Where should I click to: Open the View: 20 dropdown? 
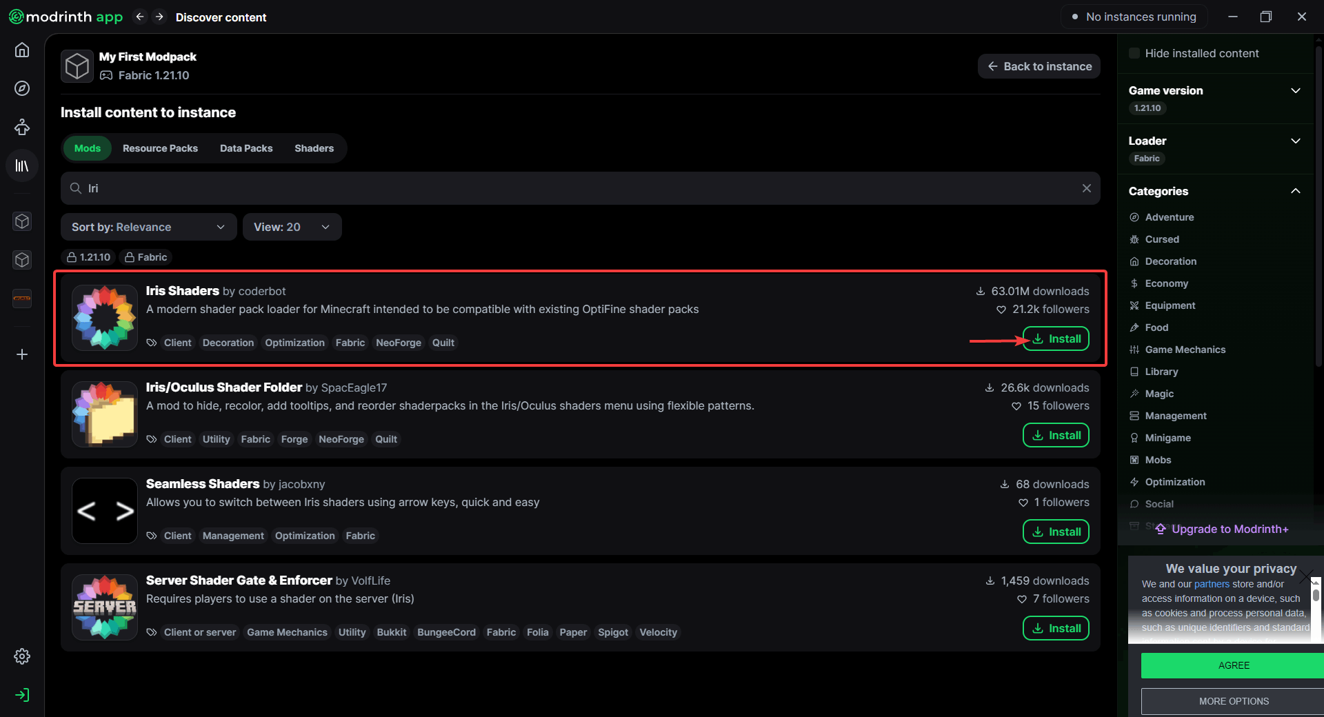(x=292, y=227)
